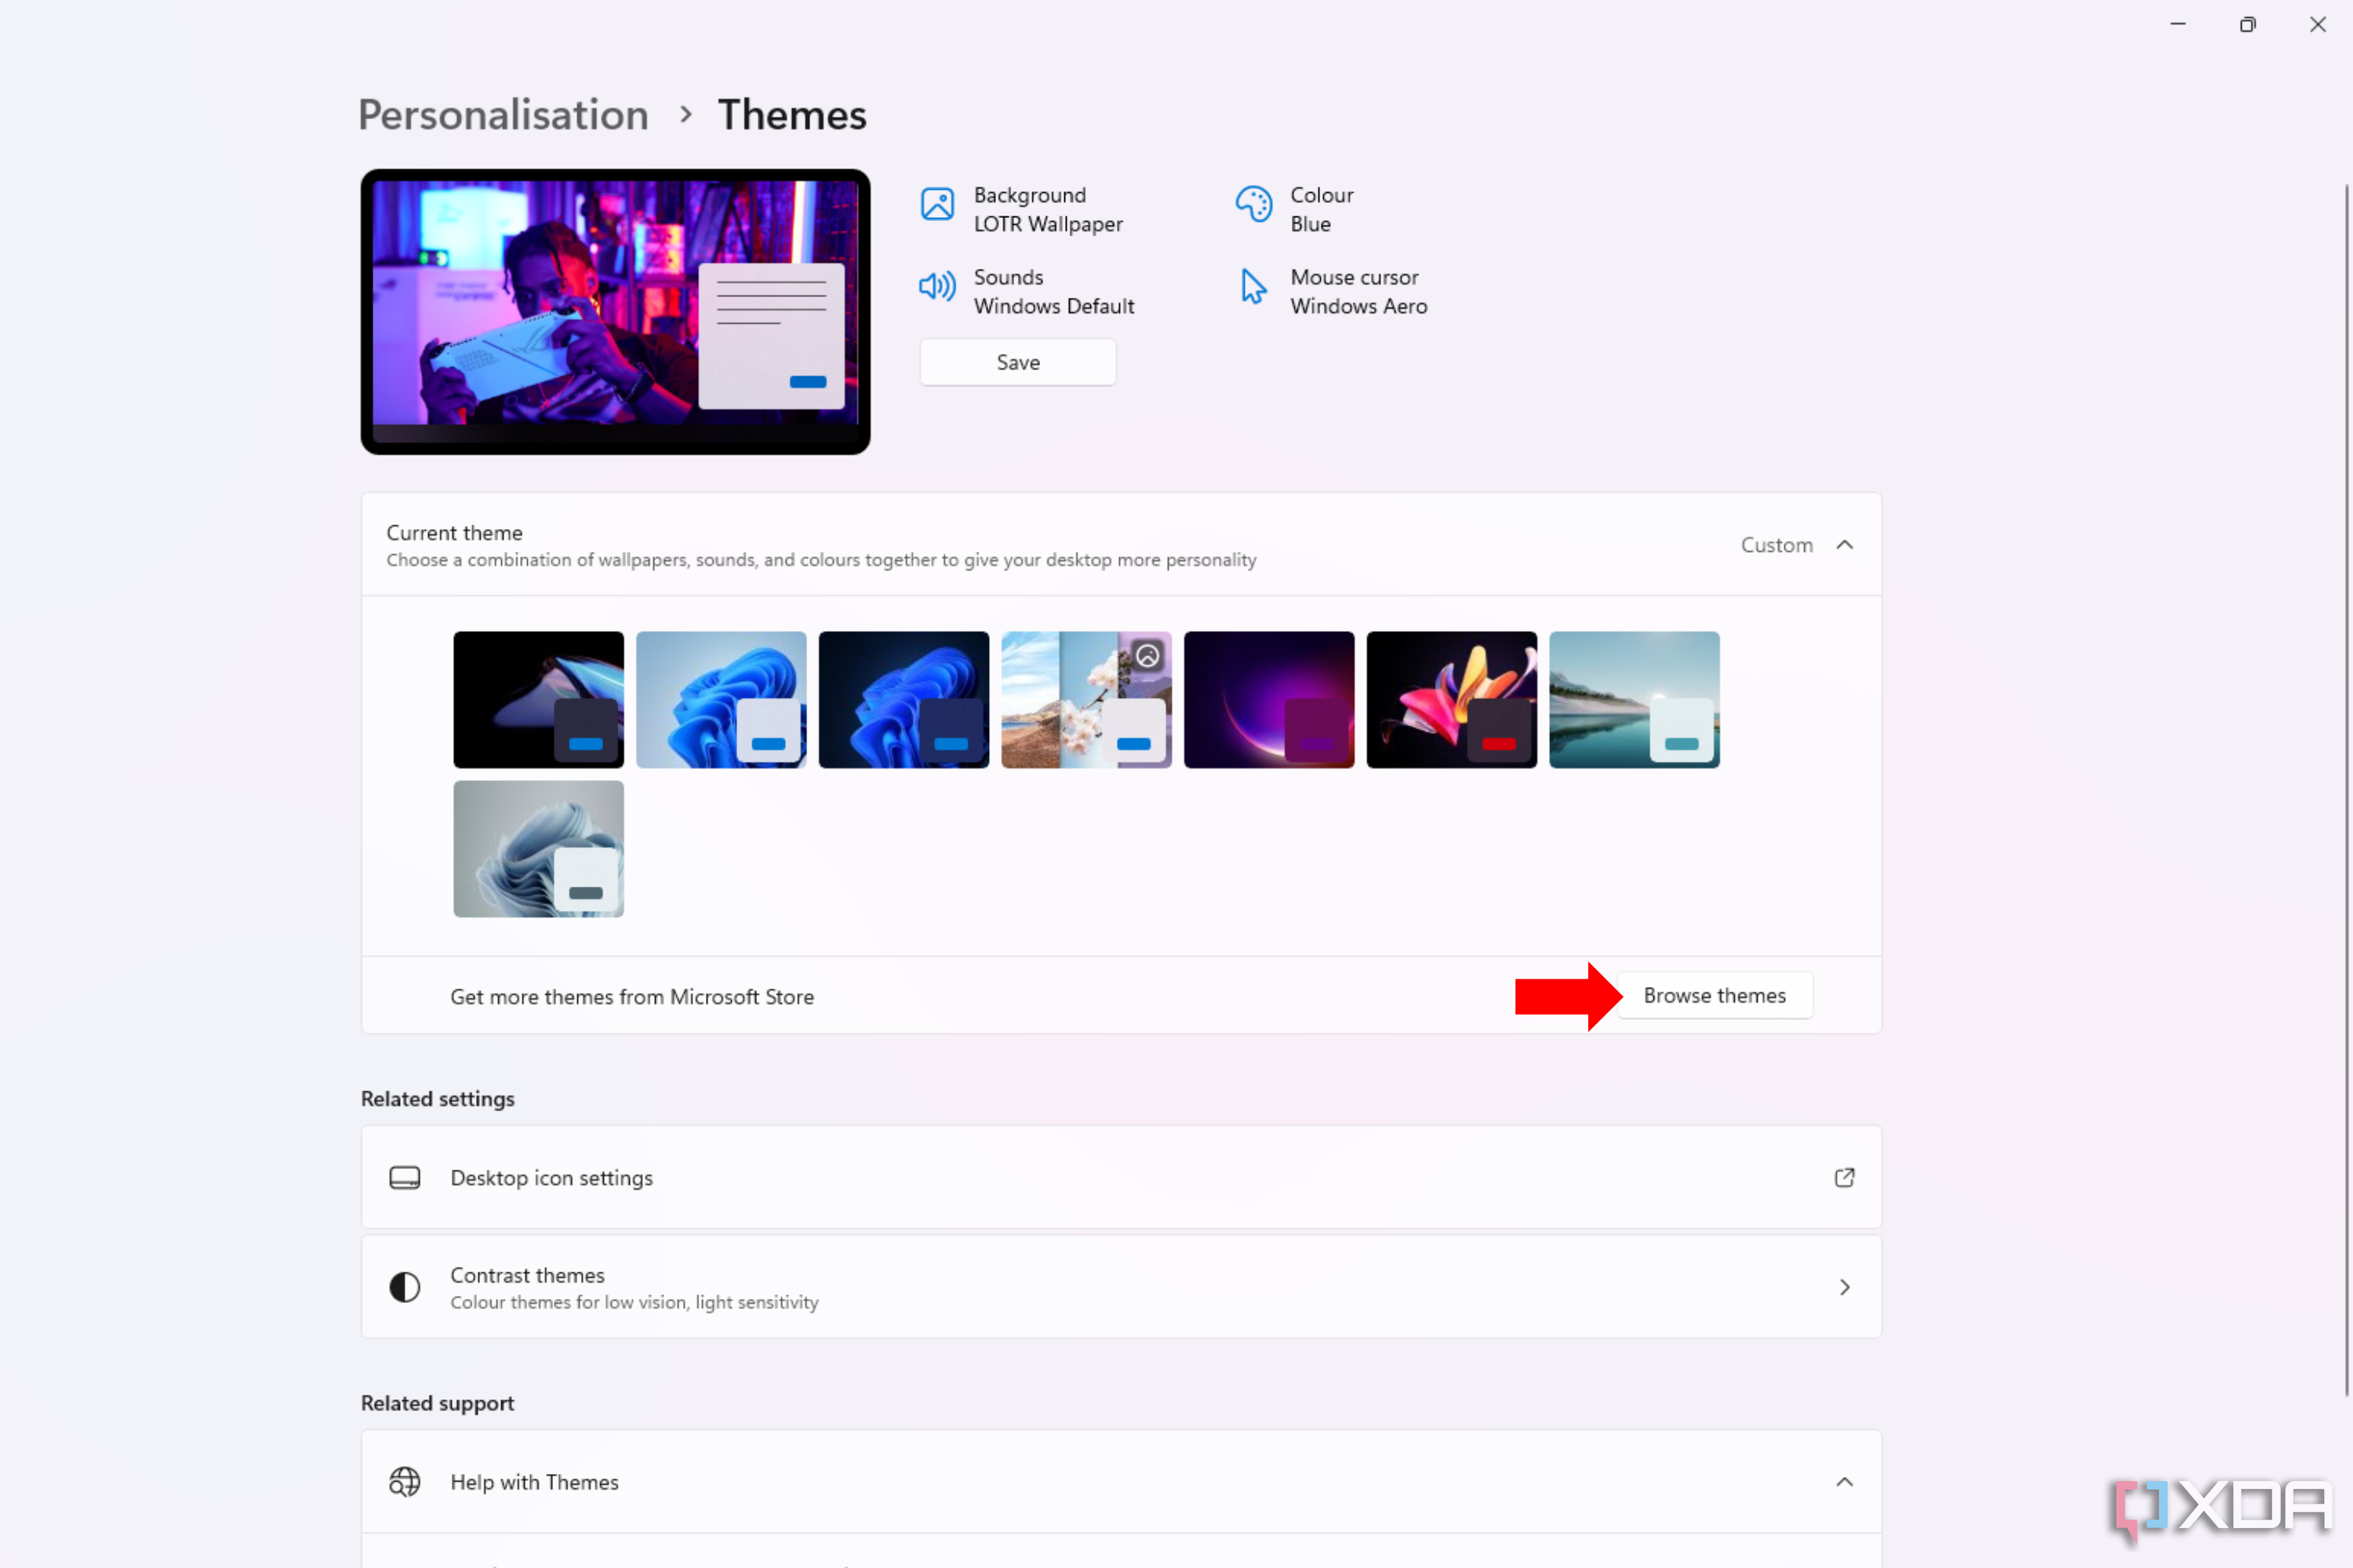Open the Sounds speaker icon
Image resolution: width=2353 pixels, height=1568 pixels.
coord(937,287)
